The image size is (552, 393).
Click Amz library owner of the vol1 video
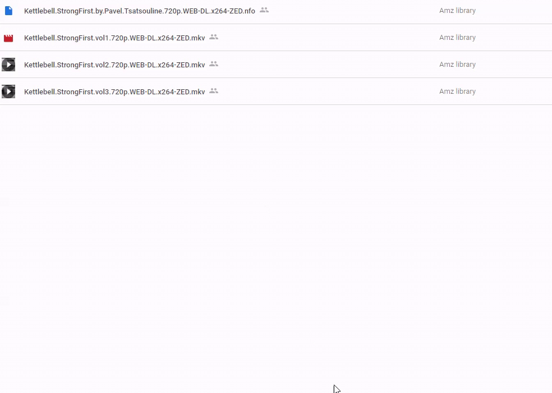click(457, 38)
